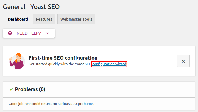Click the Problems (0) heading
Viewport: 198px width, 112px height.
click(30, 89)
